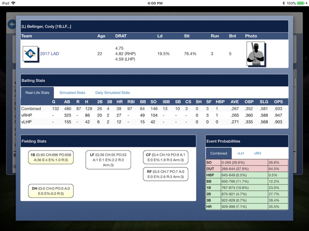The image size is (309, 231).
Task: Tap the Combined RBI value 97
Action: (x=130, y=109)
